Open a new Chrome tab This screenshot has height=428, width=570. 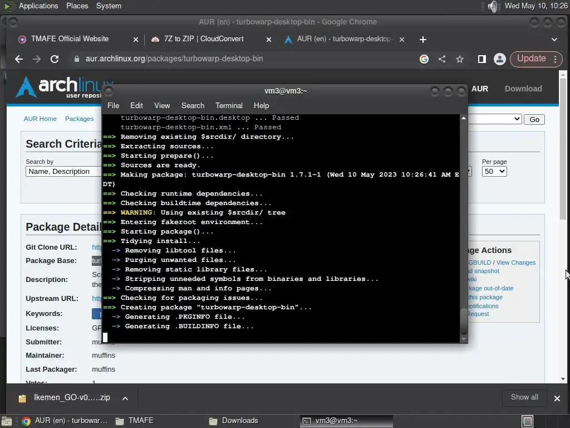coord(423,40)
